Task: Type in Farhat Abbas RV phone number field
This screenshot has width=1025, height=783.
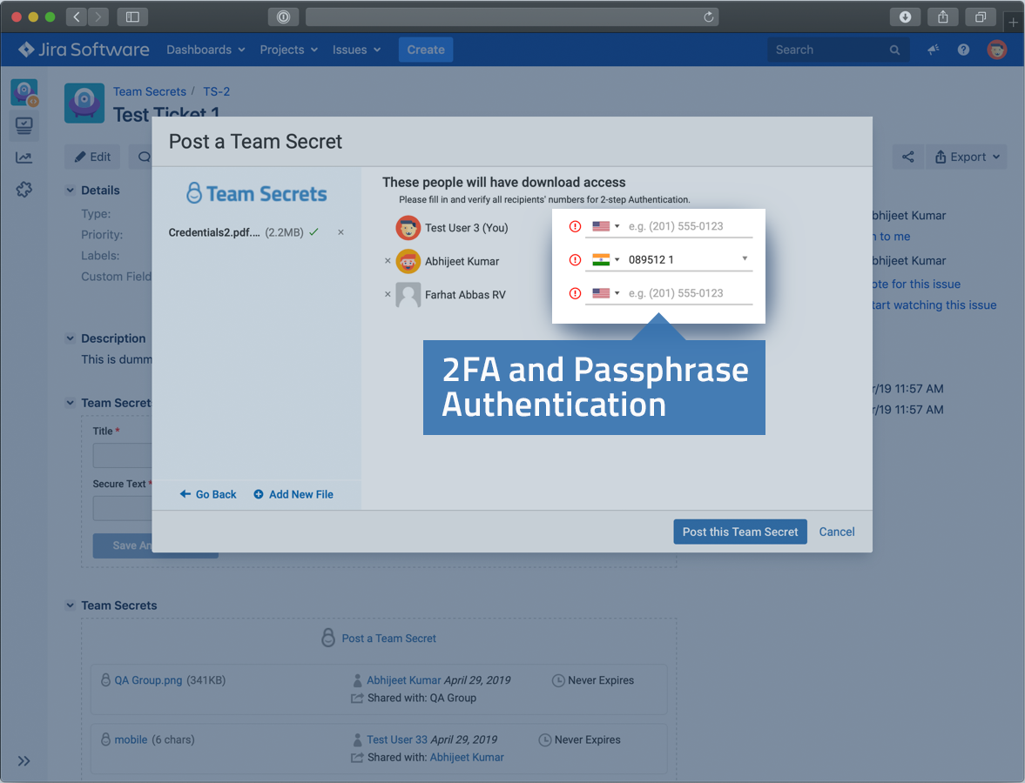Action: (x=688, y=293)
